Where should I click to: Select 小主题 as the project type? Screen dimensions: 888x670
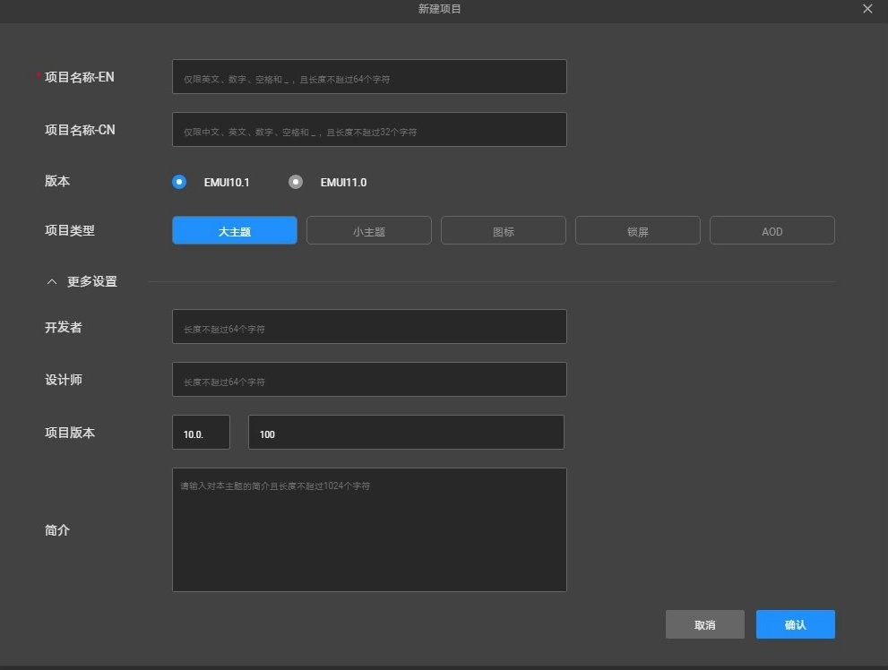(x=368, y=230)
